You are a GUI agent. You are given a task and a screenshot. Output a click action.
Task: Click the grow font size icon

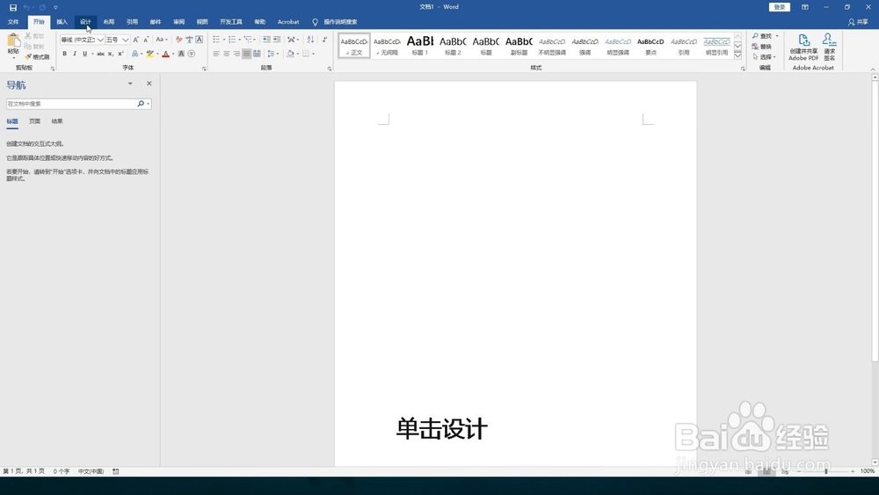click(x=135, y=40)
